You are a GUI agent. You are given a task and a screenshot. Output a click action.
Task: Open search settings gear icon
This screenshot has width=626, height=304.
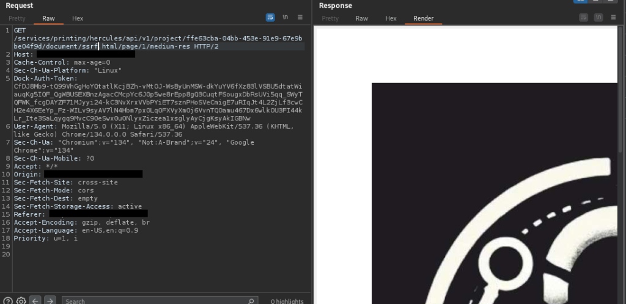coord(21,301)
